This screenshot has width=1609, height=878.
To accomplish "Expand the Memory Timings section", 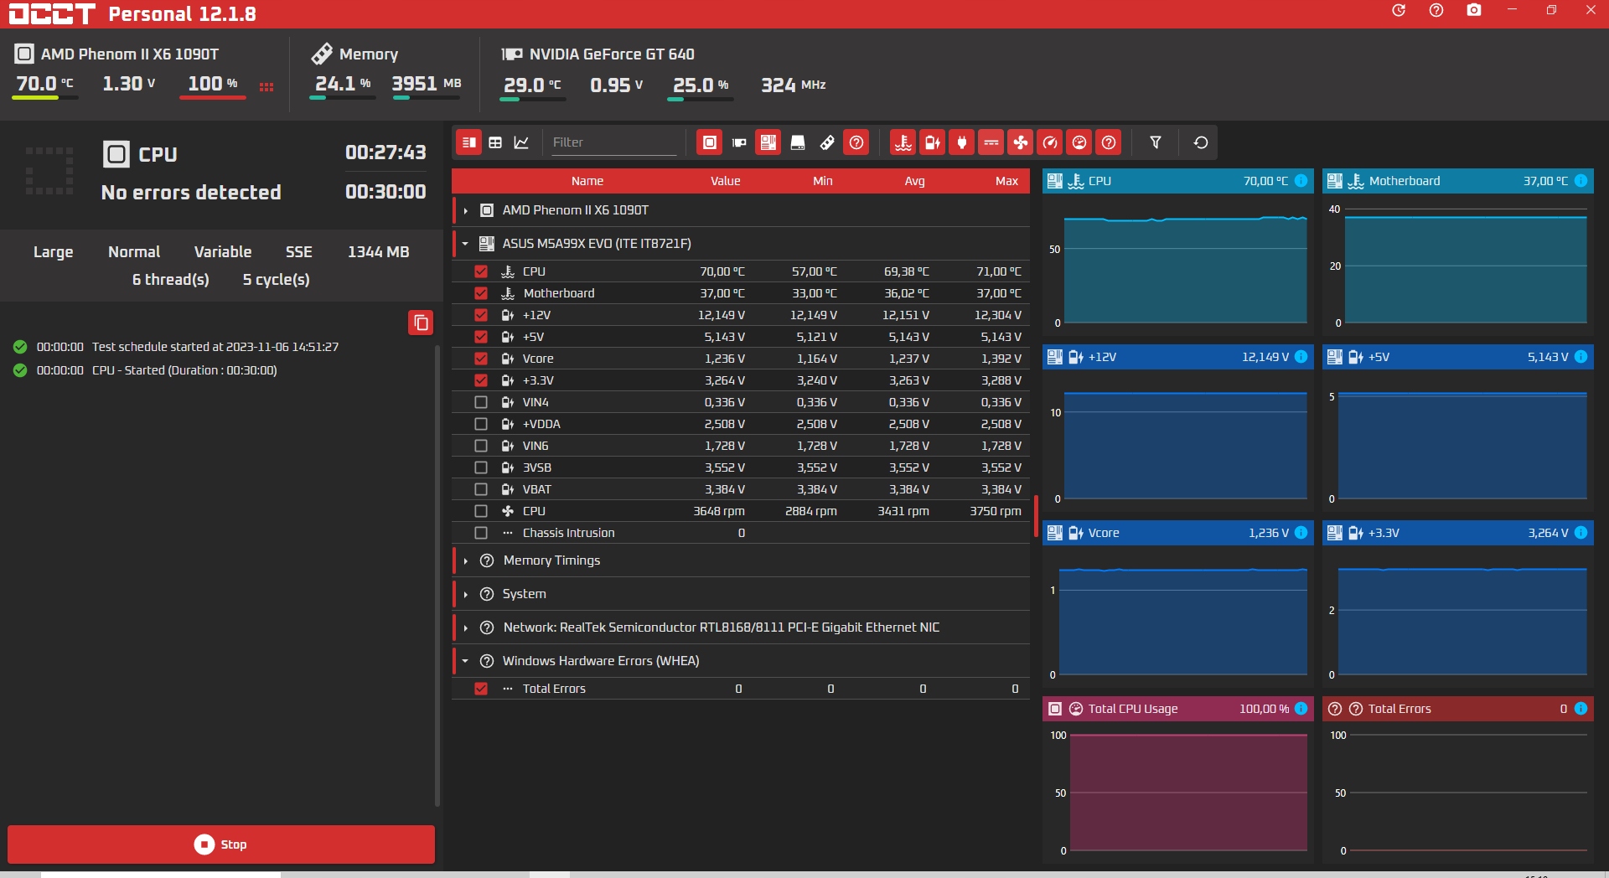I will pos(466,560).
